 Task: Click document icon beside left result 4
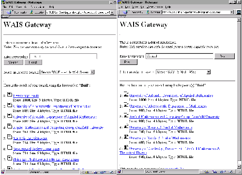pyautogui.click(x=10, y=126)
